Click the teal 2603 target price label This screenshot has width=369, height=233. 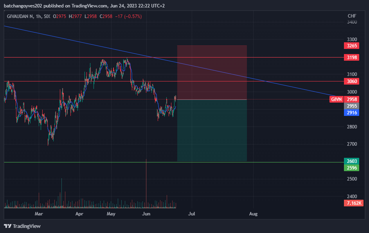(351, 161)
